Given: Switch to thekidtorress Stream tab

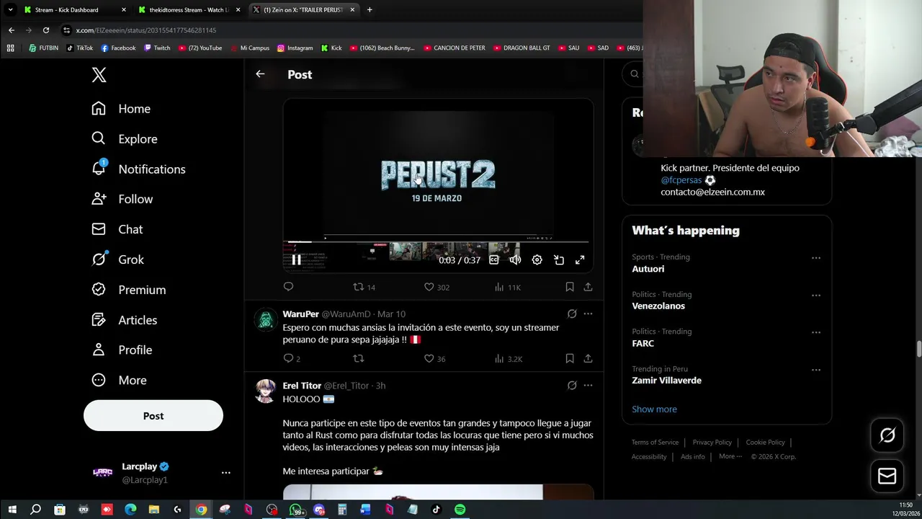Looking at the screenshot, I should coord(189,10).
